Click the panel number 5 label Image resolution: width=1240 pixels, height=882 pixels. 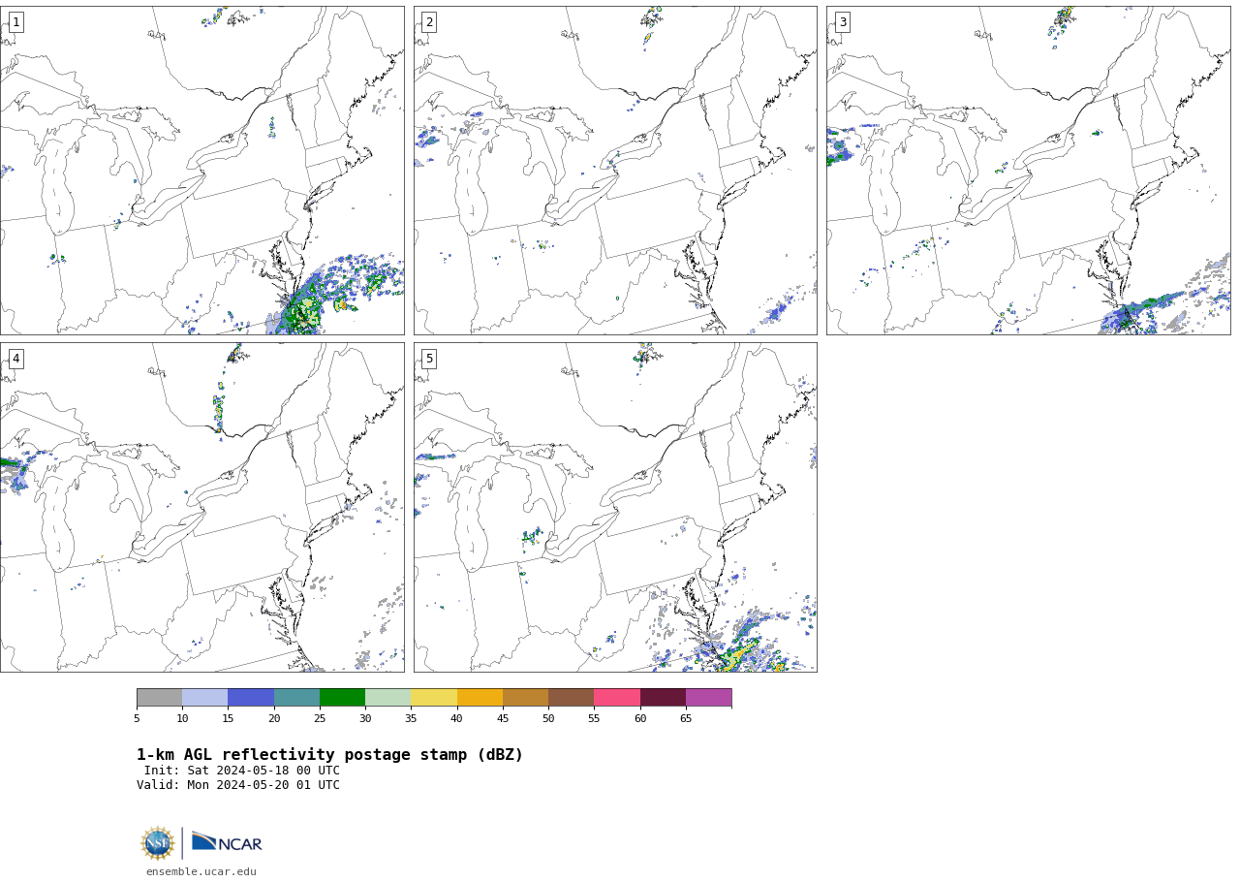[x=429, y=359]
